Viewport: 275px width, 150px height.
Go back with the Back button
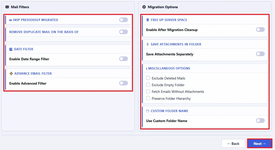(233, 144)
